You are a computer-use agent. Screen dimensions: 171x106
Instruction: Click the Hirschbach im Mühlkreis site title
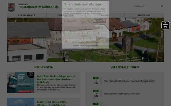coord(38,7)
